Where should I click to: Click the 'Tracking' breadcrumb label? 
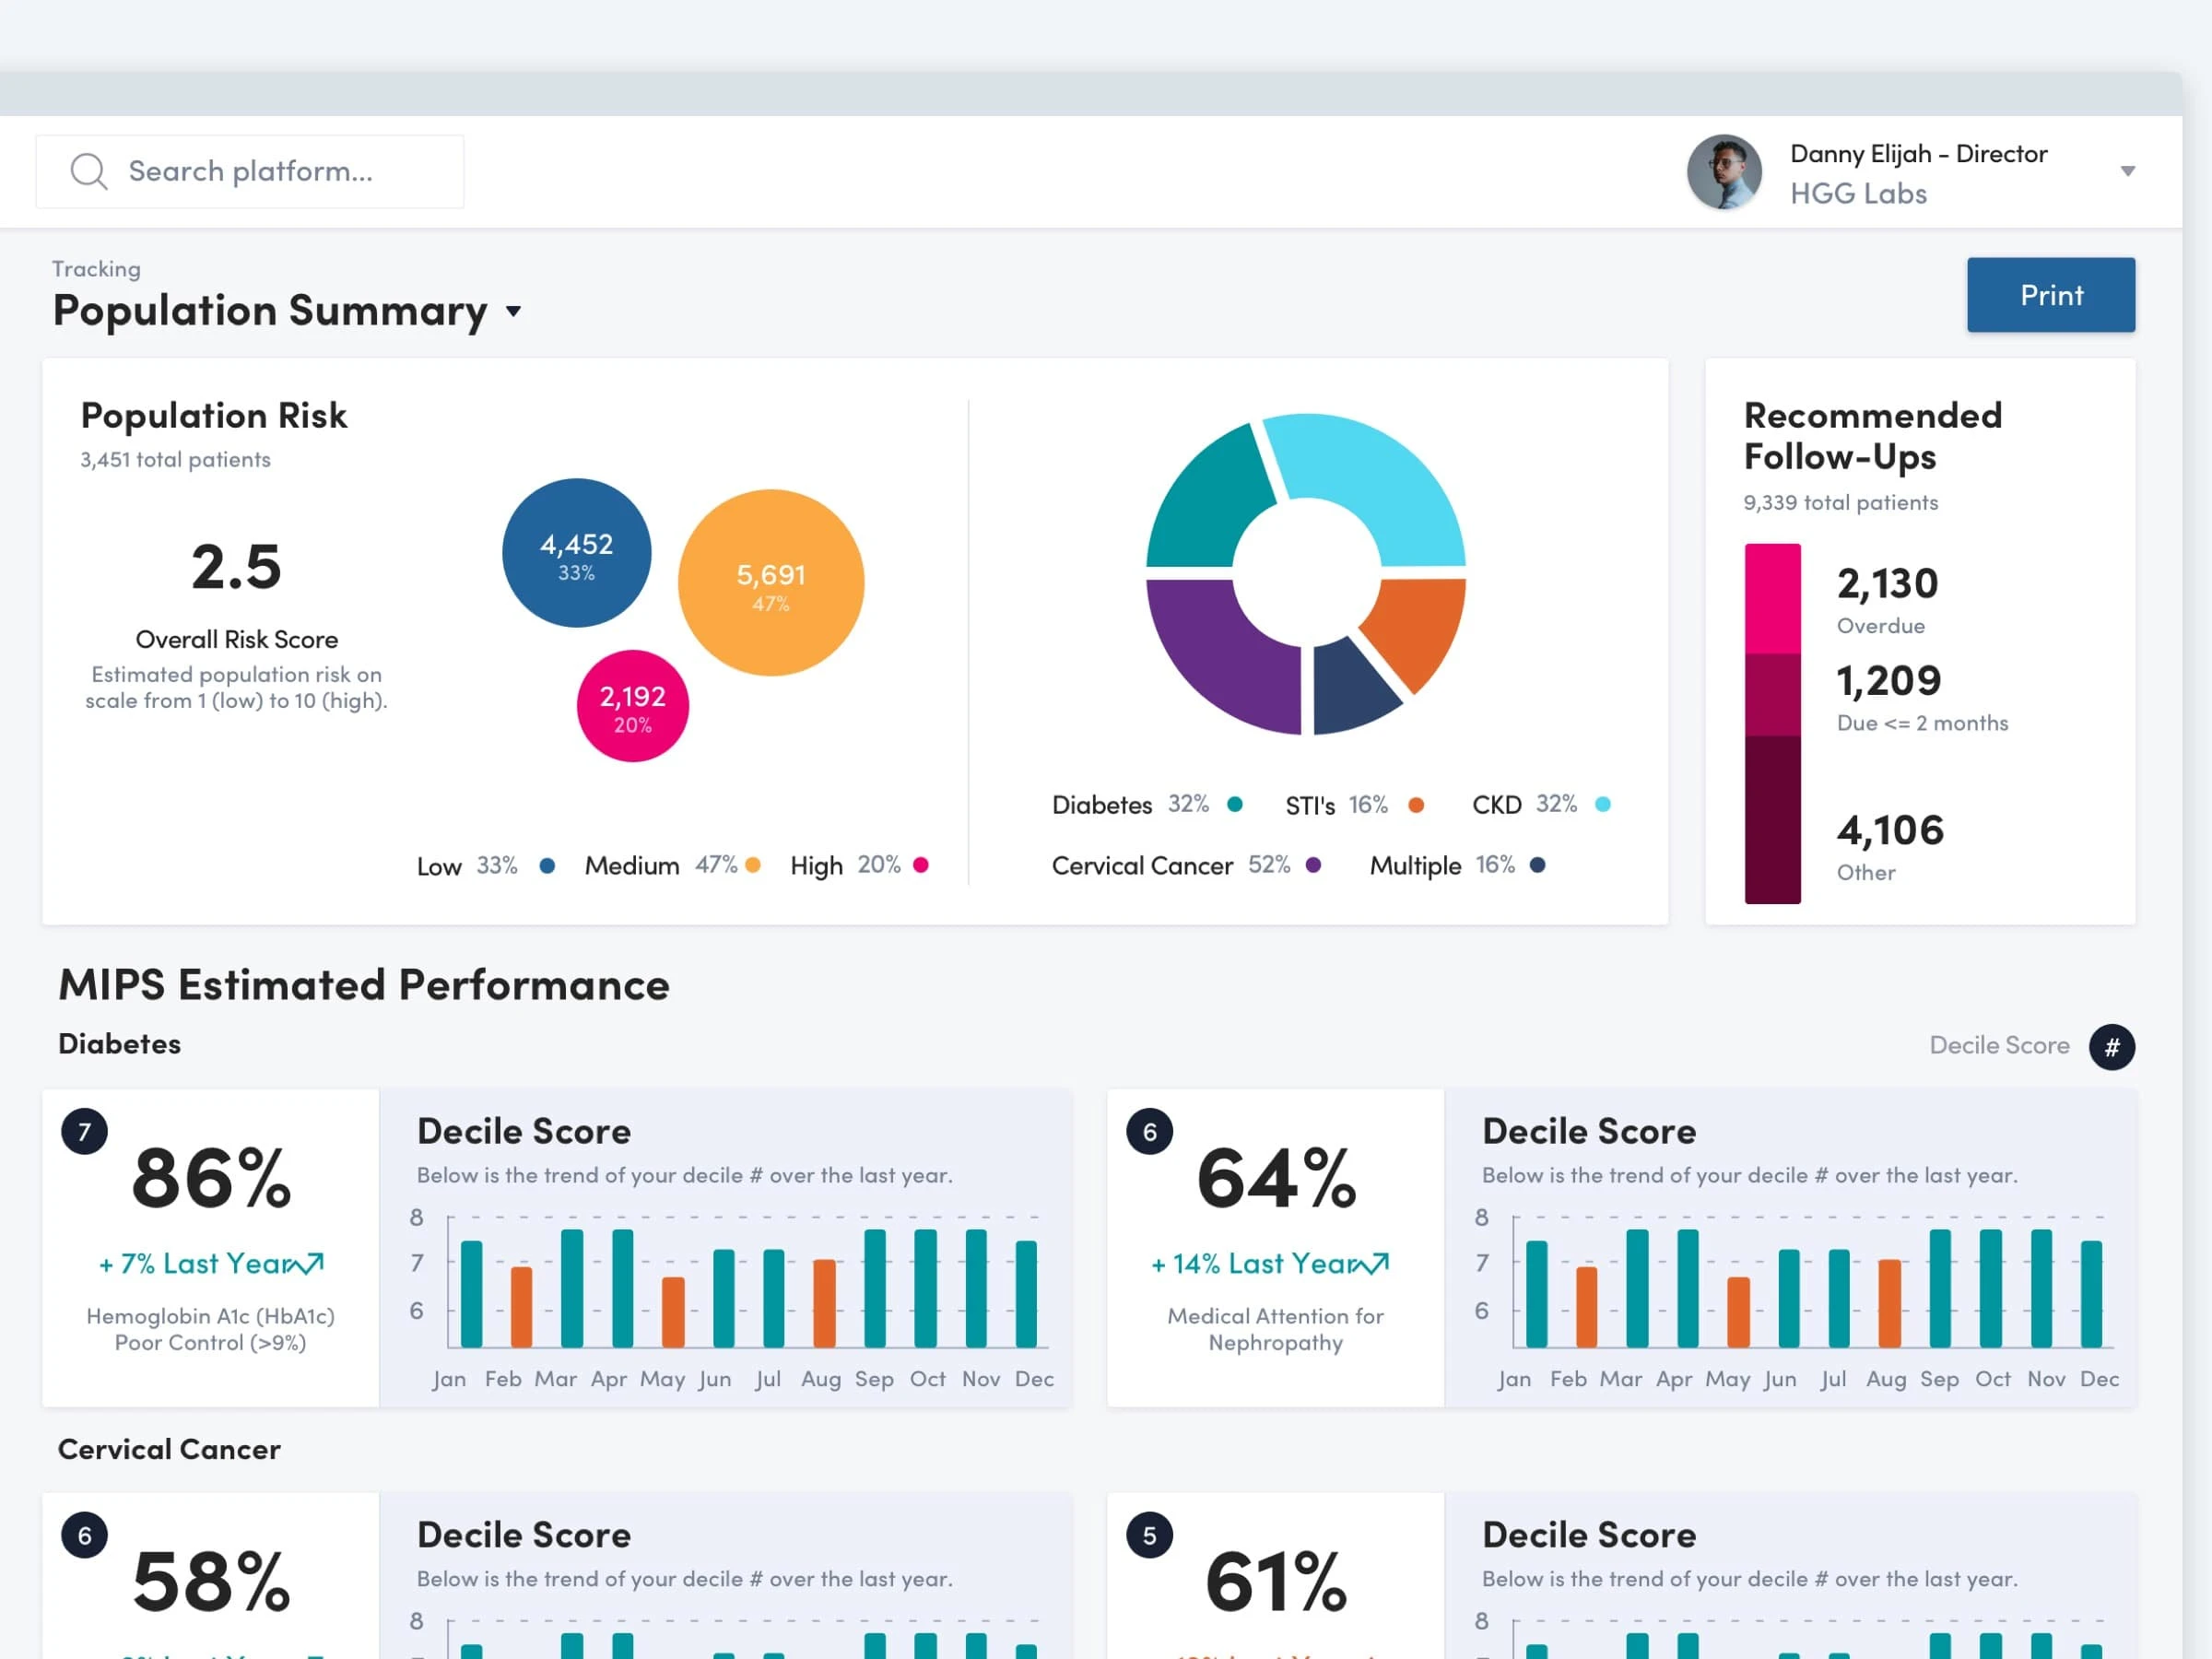pos(96,269)
